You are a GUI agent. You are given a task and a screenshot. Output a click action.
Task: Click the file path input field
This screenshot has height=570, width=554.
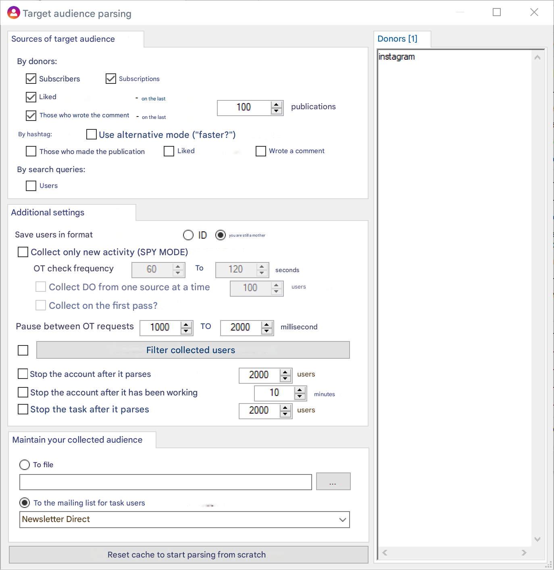166,482
